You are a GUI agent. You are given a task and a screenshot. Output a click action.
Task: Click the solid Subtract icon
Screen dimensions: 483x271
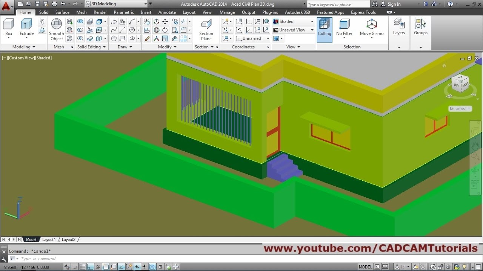80,30
